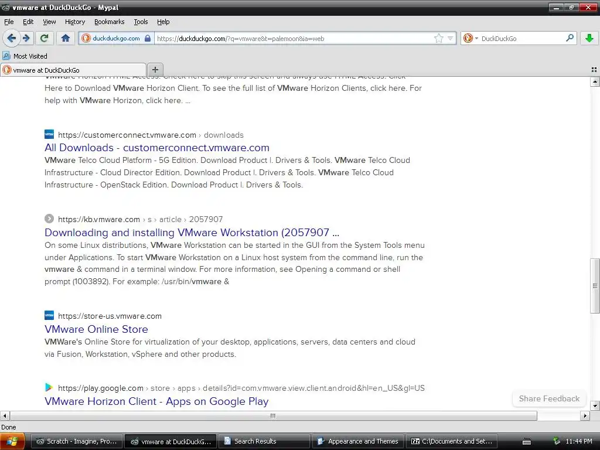Click the 11:44 PM system clock
Viewport: 600px width, 450px height.
[578, 442]
